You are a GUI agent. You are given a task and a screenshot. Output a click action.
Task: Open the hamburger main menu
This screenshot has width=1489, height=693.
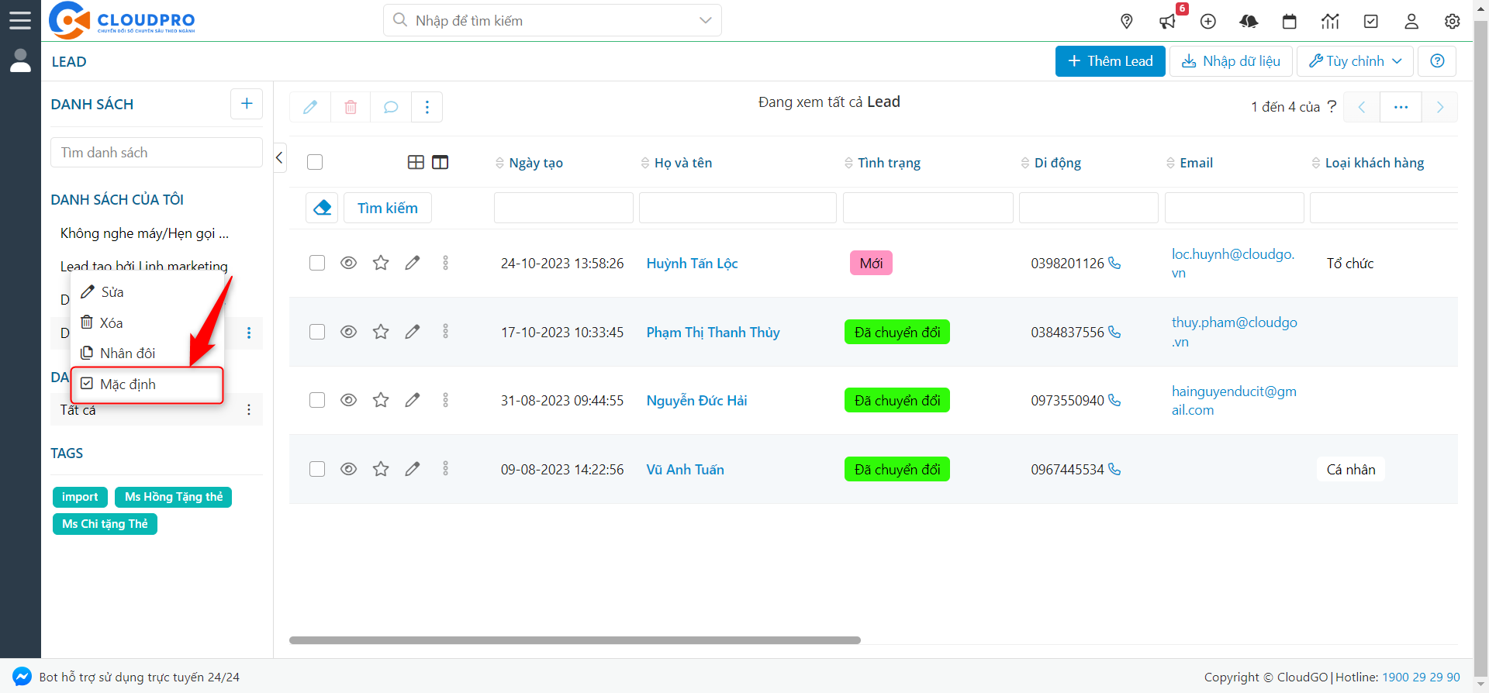[20, 20]
